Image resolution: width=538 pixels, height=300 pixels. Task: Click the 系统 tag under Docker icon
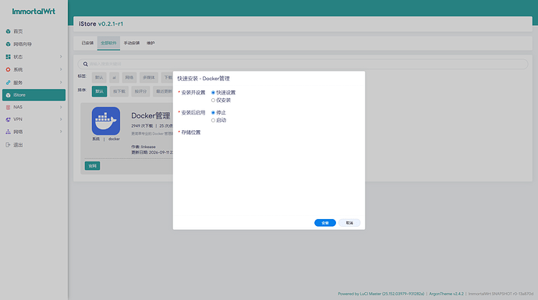(96, 139)
